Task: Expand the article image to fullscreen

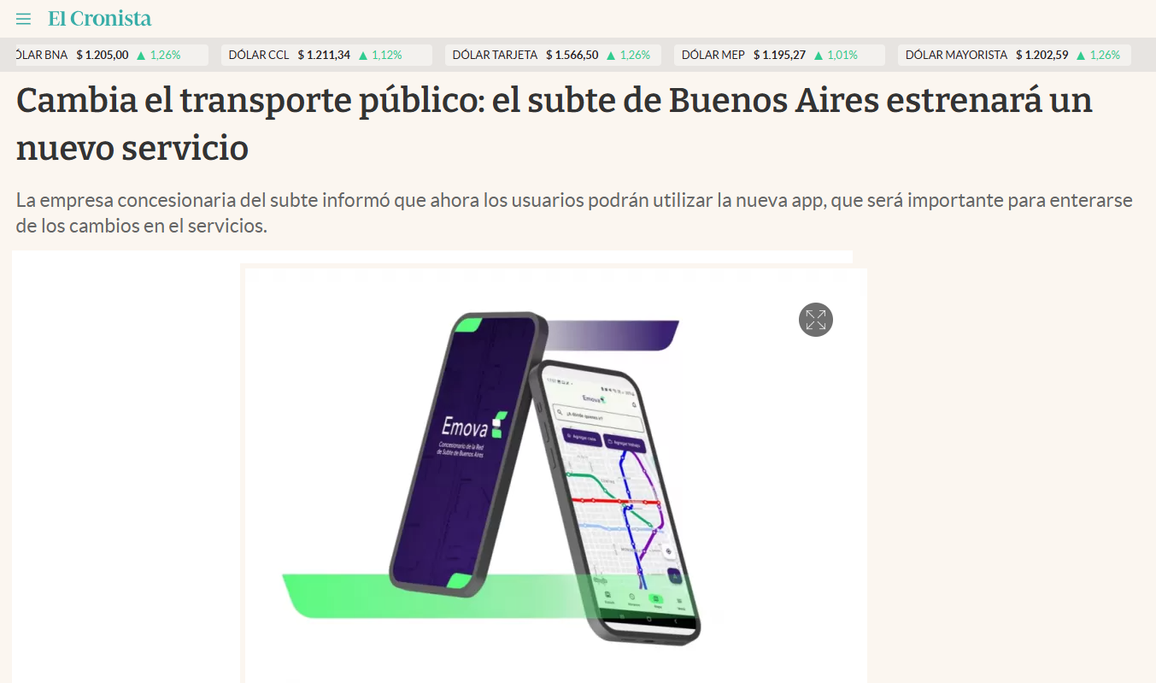Action: click(815, 320)
